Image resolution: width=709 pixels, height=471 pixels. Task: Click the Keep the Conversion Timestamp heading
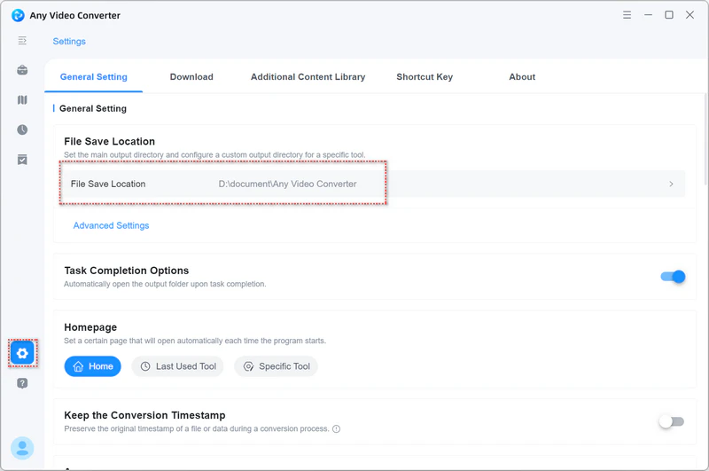tap(144, 415)
